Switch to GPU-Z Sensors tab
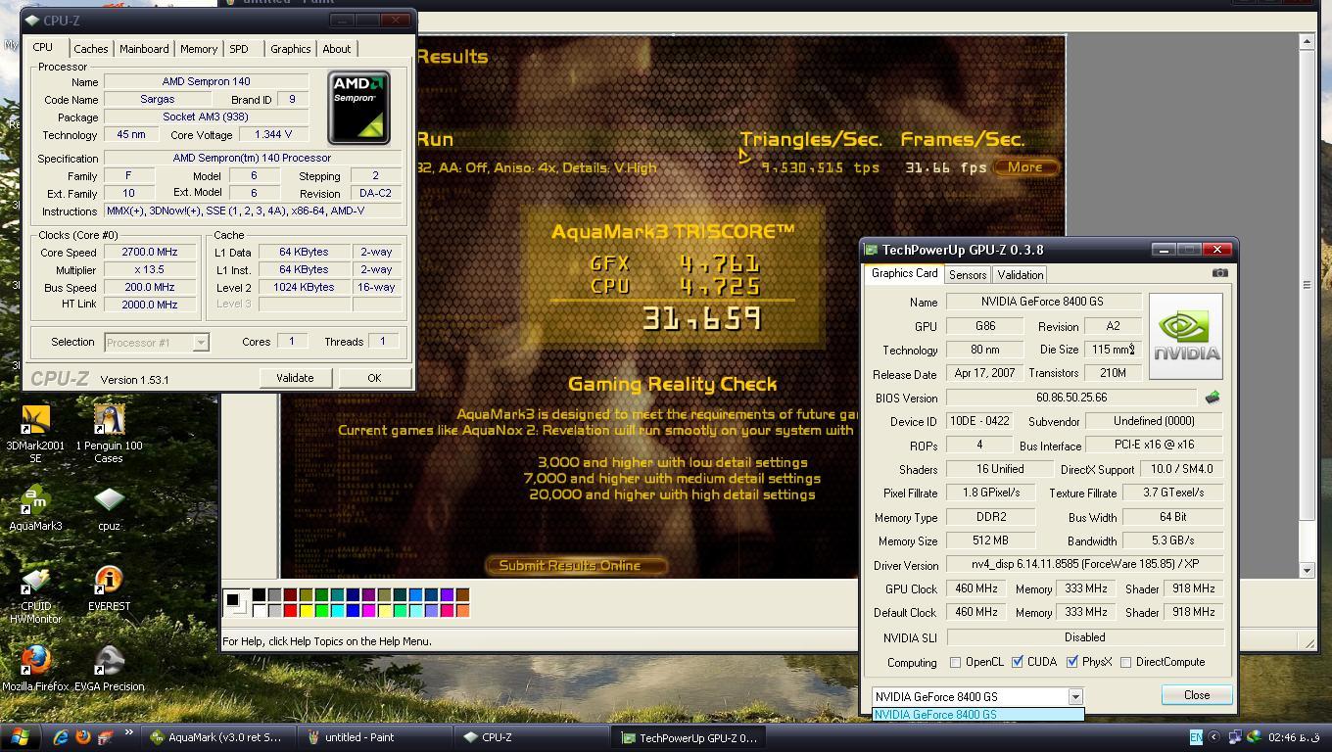 (x=967, y=275)
